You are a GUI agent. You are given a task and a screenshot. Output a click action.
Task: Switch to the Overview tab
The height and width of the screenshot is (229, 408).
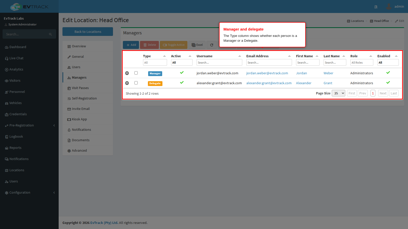pyautogui.click(x=88, y=46)
